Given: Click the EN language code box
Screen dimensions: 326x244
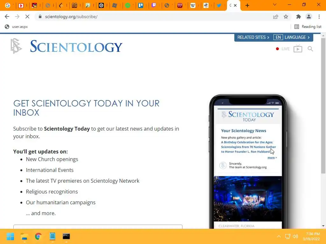Looking at the screenshot, I should click(x=278, y=37).
